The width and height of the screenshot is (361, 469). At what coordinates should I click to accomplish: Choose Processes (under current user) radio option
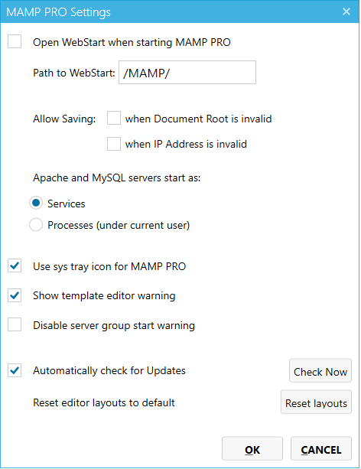click(x=36, y=225)
